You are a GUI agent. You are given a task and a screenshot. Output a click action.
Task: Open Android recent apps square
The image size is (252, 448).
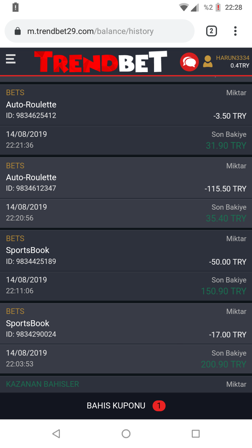click(196, 434)
